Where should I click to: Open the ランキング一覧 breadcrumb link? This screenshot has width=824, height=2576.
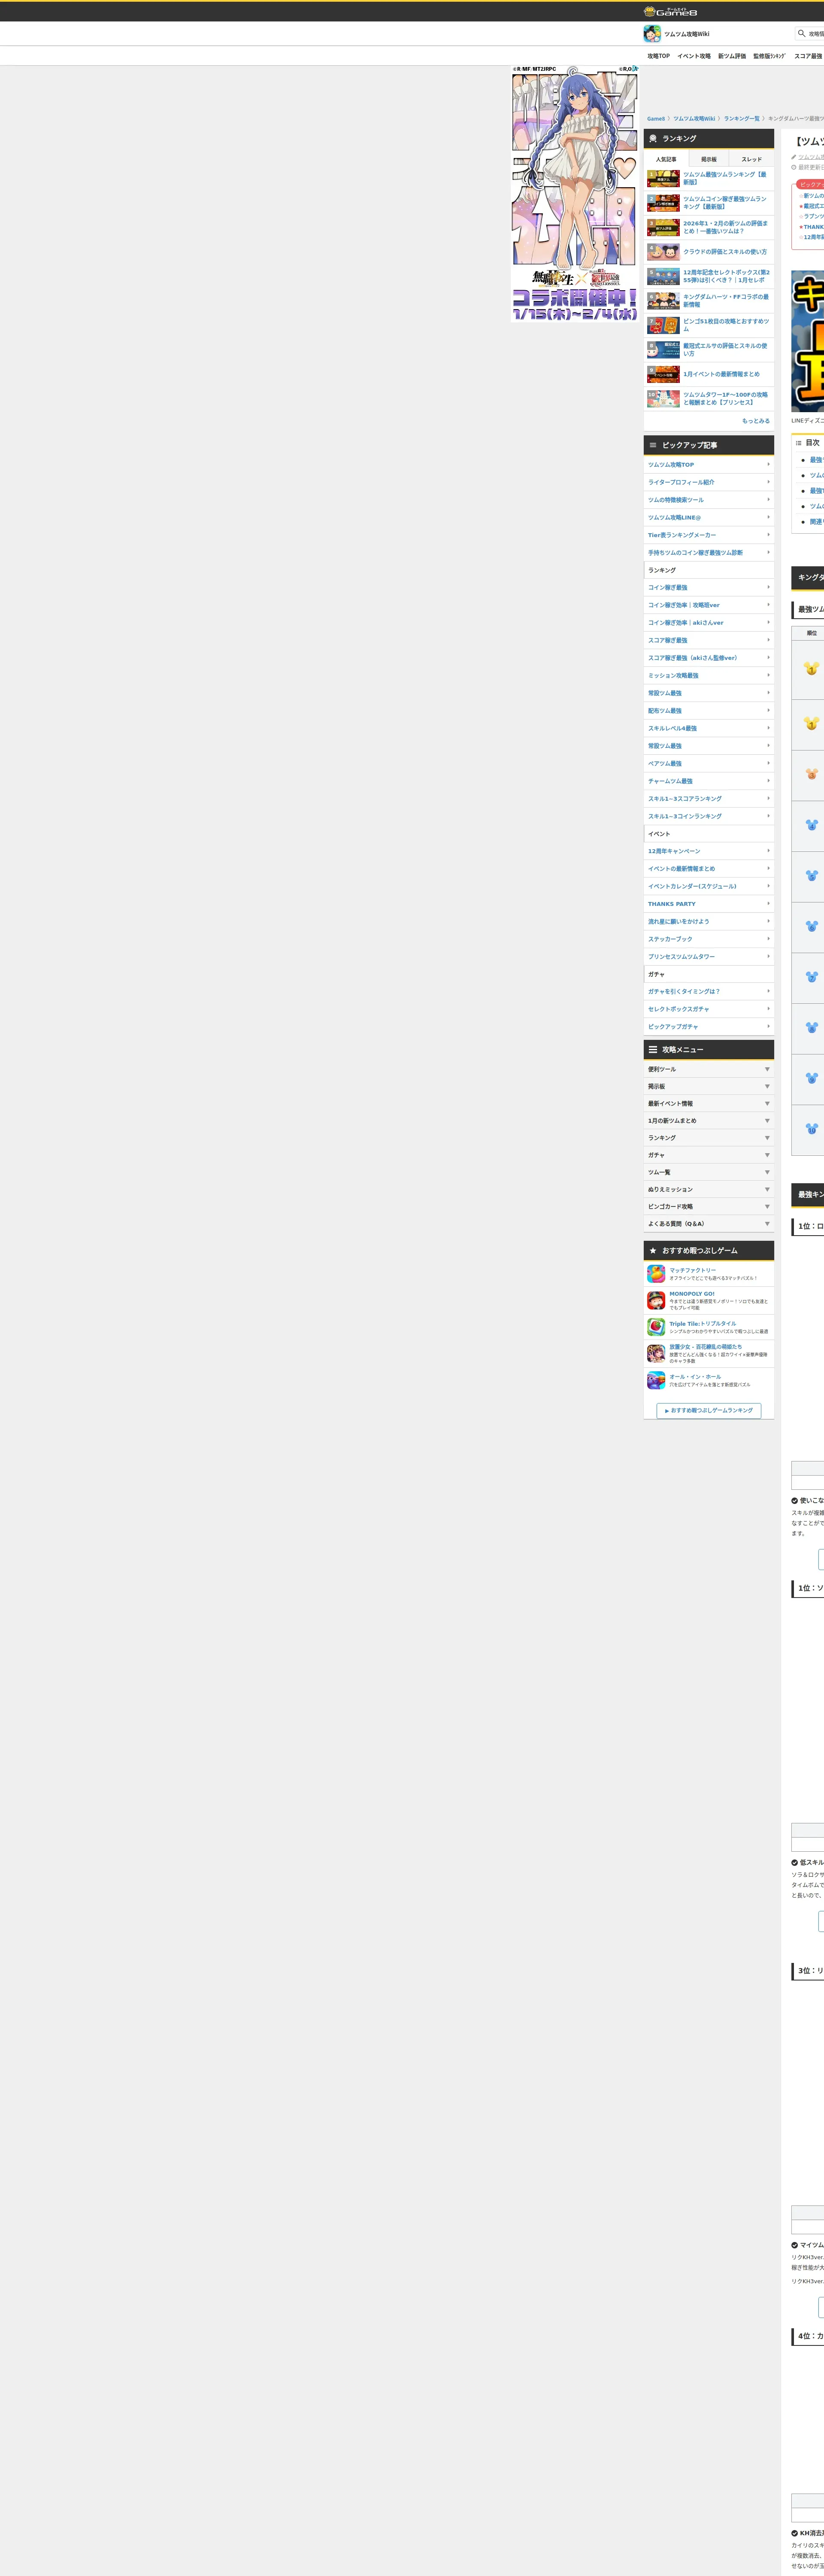tap(741, 119)
